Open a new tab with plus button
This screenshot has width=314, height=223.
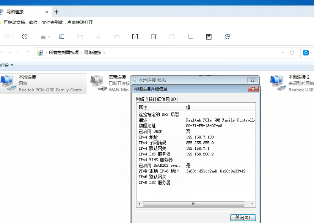56,12
